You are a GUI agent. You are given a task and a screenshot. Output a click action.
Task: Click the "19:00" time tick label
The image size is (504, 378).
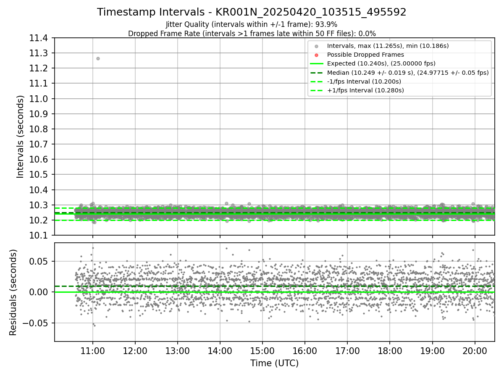click(432, 351)
